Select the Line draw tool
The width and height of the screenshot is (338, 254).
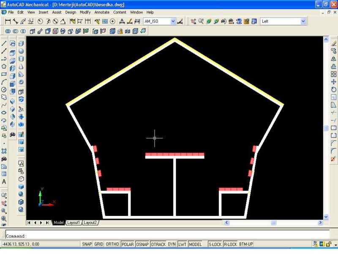click(4, 43)
